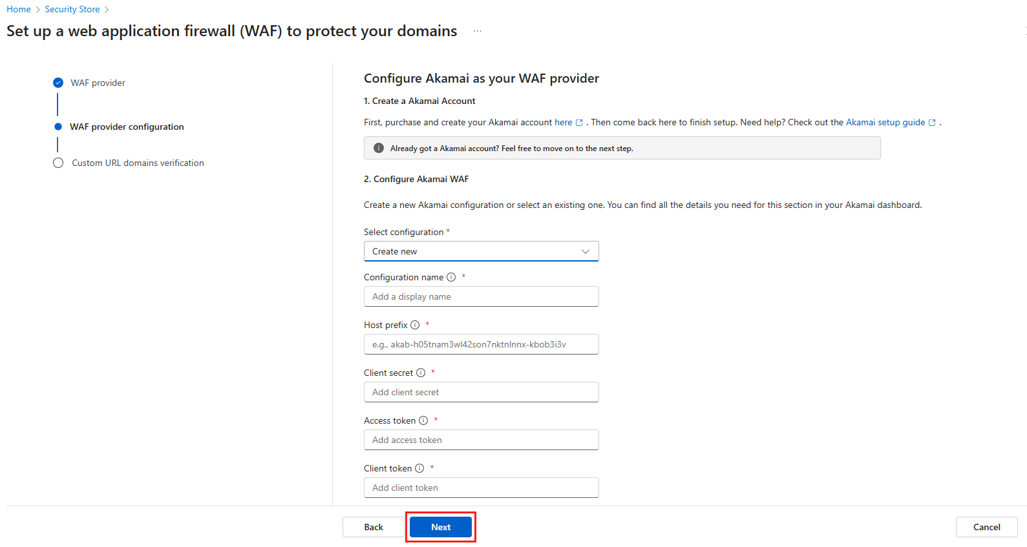Viewport: 1027px width, 547px height.
Task: Click the Next button
Action: [441, 527]
